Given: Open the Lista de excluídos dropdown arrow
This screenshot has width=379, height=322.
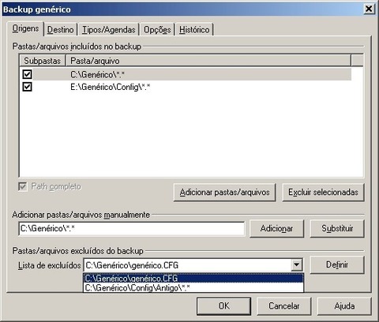Looking at the screenshot, I should [297, 264].
